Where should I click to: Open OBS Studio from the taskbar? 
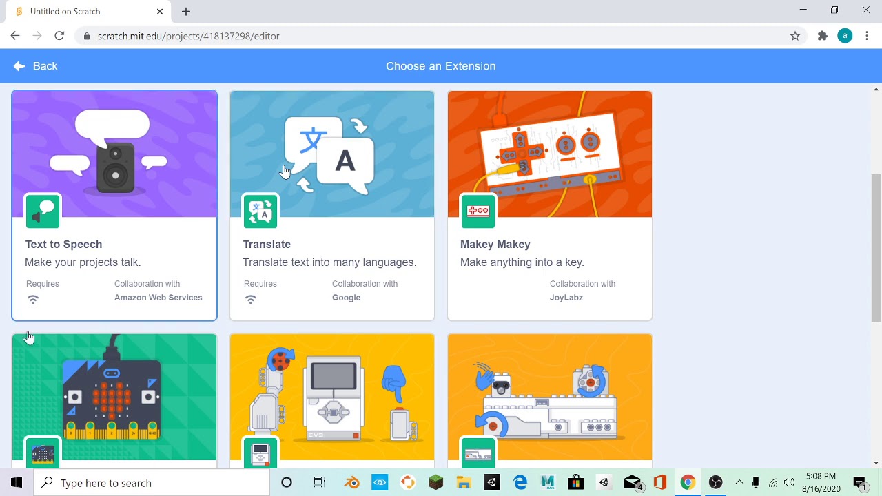click(x=715, y=483)
